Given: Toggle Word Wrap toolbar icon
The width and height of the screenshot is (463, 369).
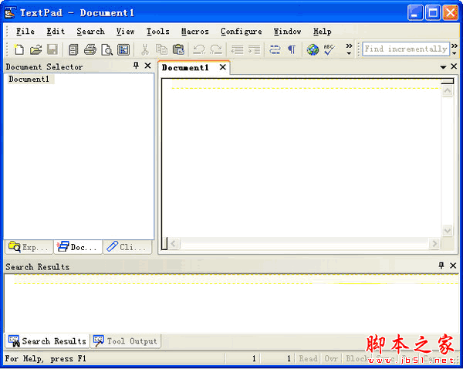Looking at the screenshot, I should click(275, 49).
